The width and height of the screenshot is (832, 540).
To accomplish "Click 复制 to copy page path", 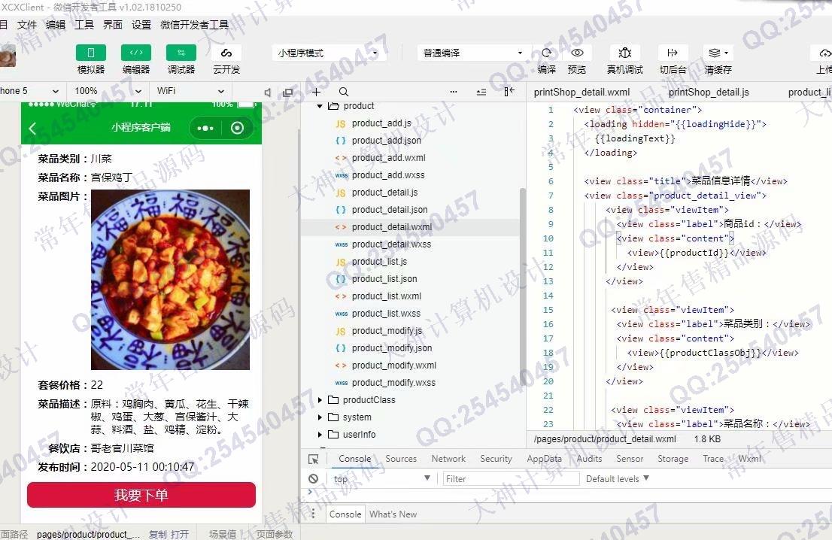I will 157,534.
